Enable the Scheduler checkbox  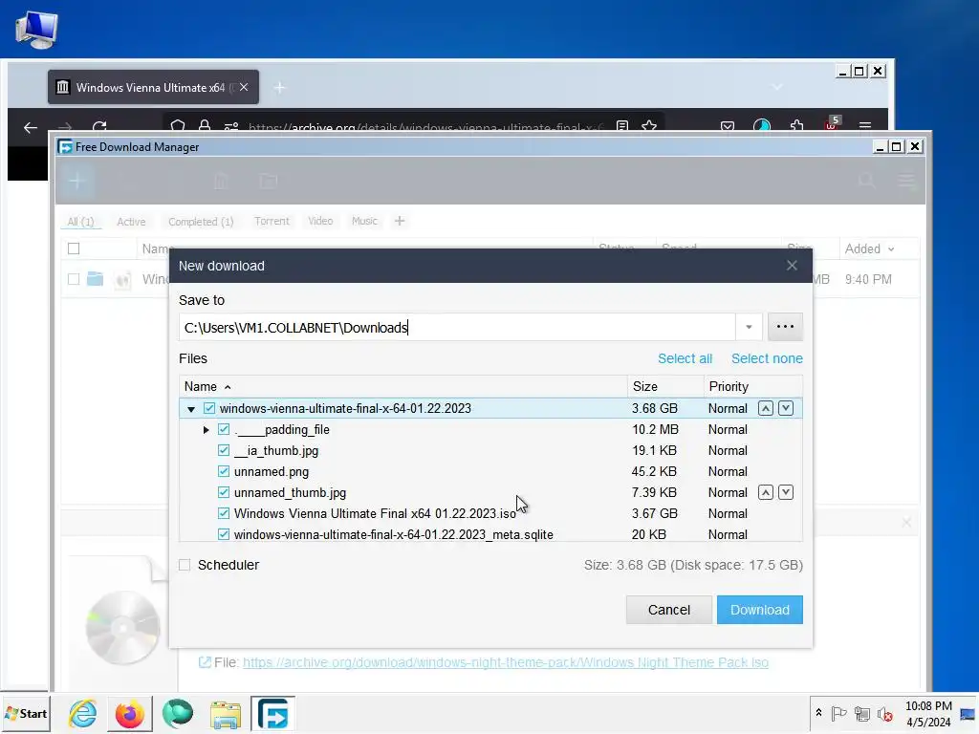[x=185, y=565]
